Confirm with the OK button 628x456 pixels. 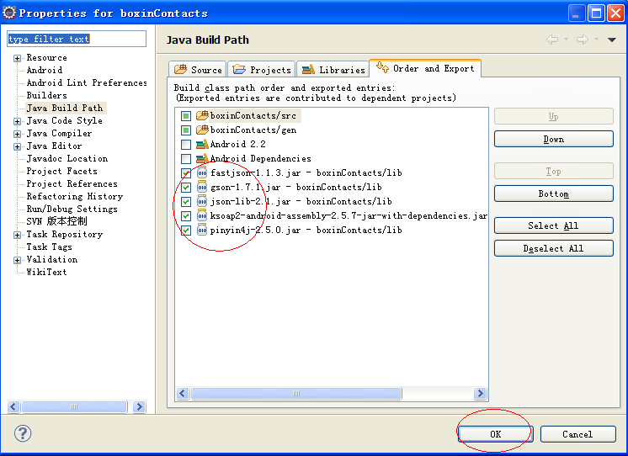[x=496, y=434]
